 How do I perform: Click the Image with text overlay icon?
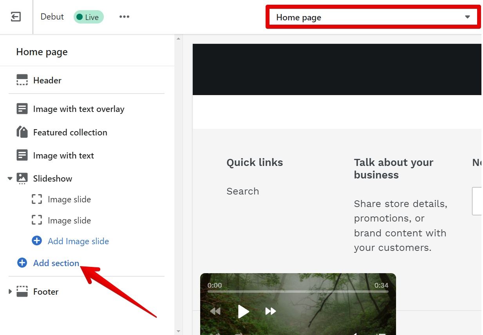point(22,108)
